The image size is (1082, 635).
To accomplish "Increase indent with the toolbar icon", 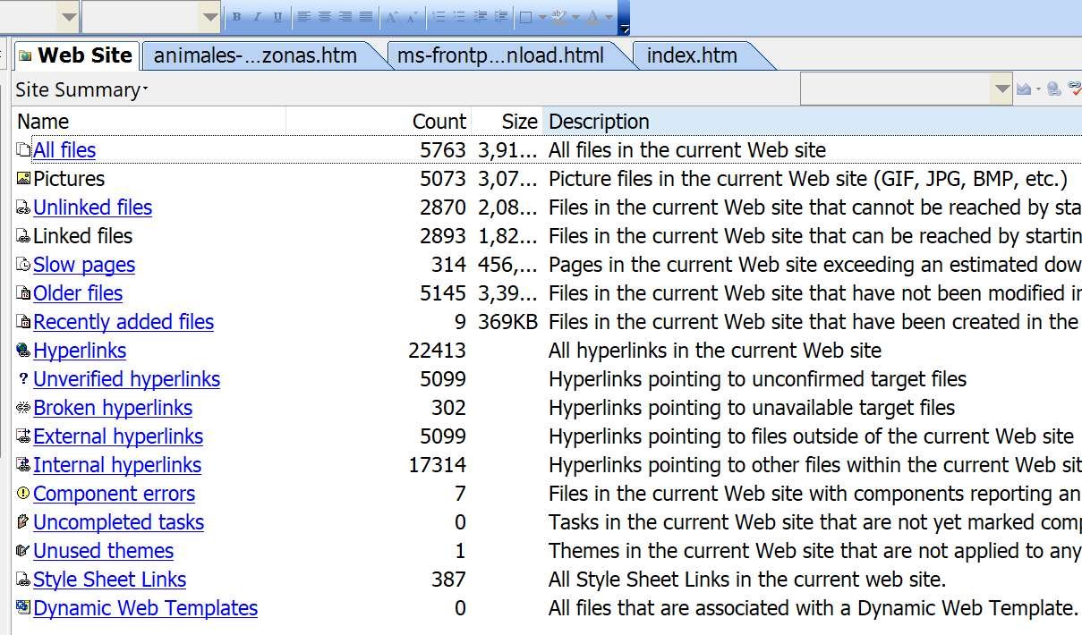I will (x=501, y=17).
